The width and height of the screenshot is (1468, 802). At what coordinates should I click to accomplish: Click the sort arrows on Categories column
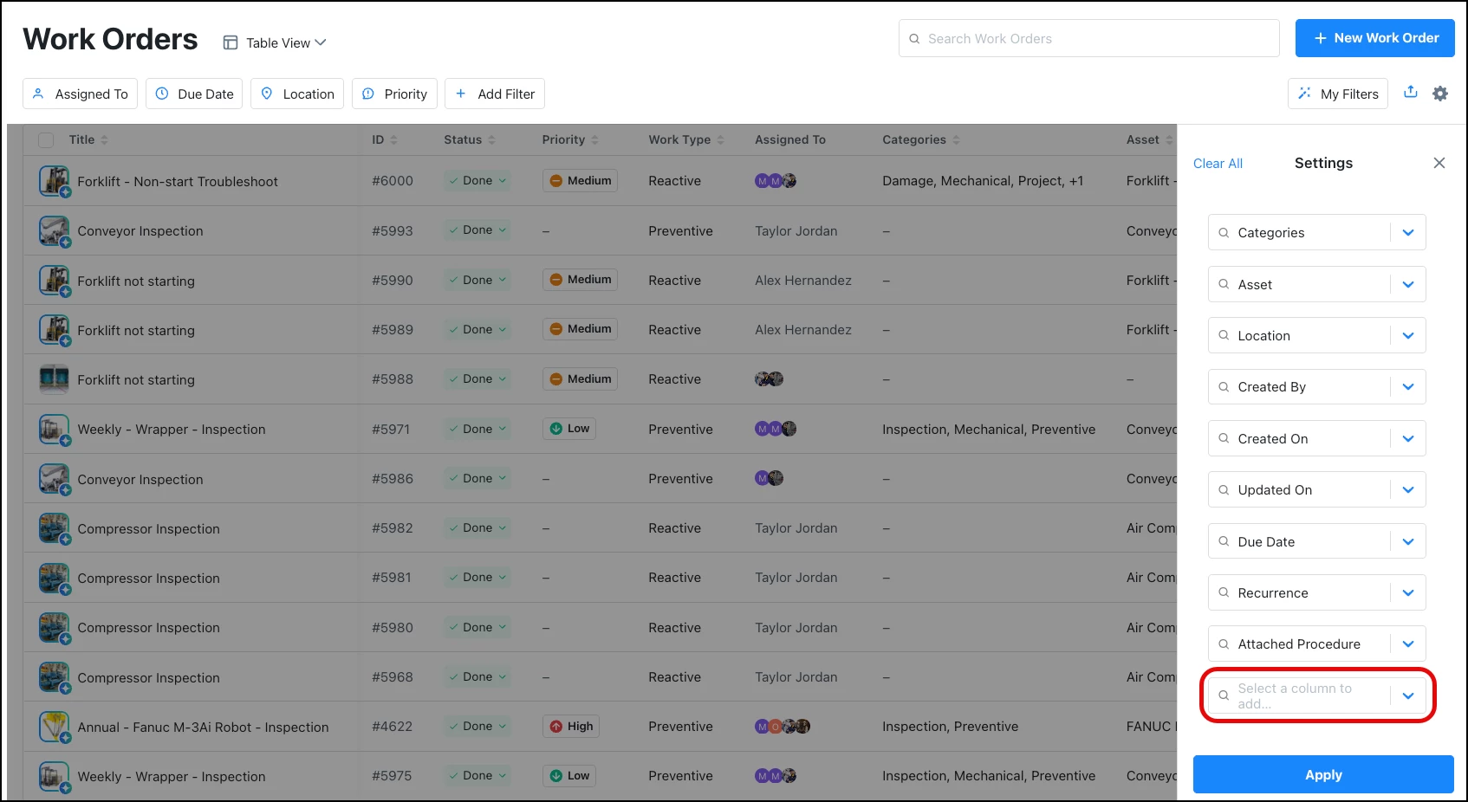(x=956, y=139)
